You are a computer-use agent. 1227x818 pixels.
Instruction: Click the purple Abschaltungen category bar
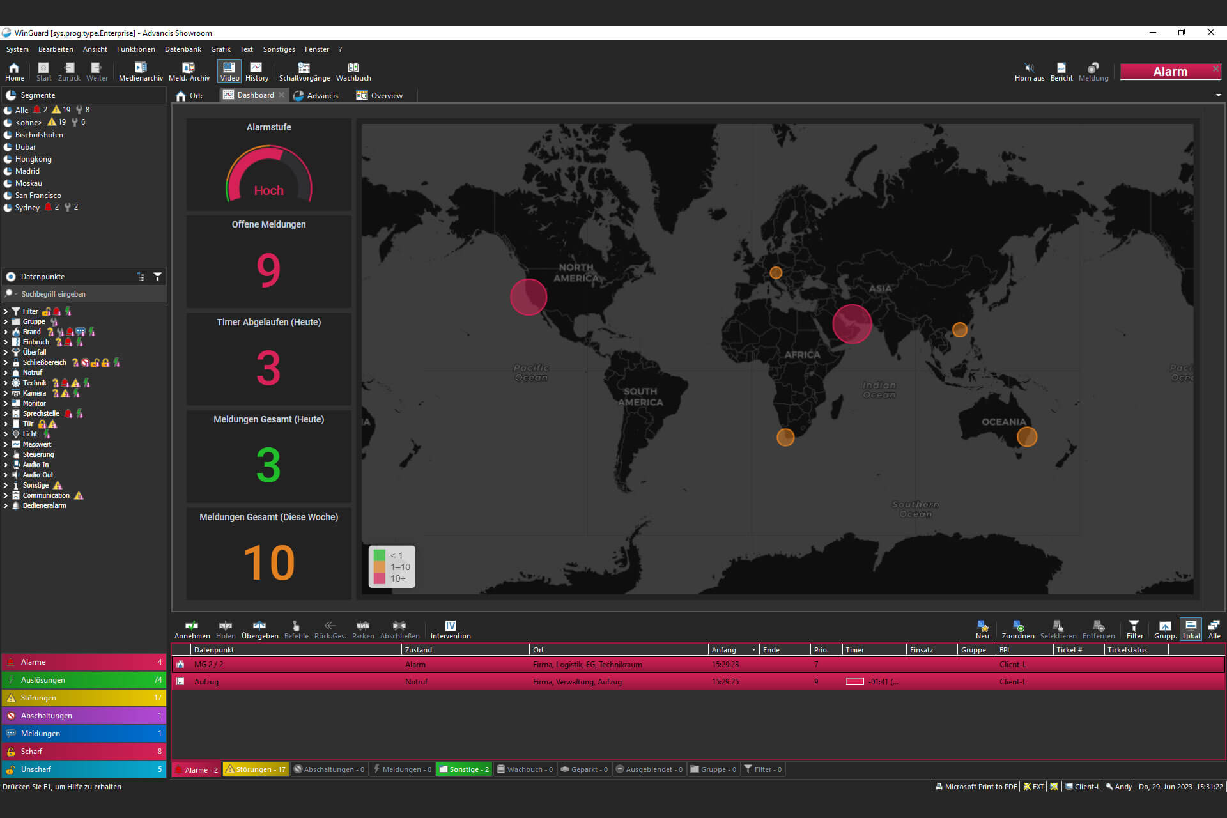click(x=84, y=716)
